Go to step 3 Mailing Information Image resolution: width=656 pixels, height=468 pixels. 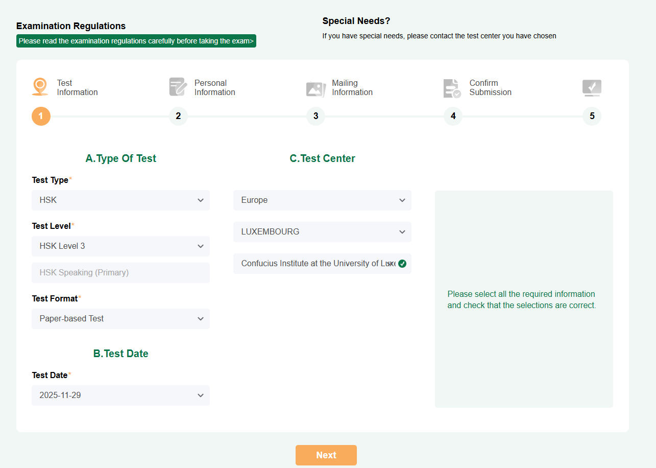click(315, 116)
